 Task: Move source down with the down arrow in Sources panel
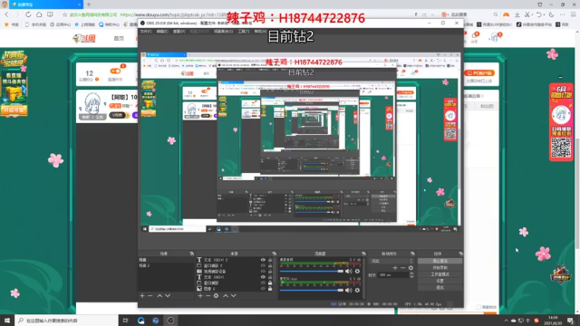coord(234,296)
